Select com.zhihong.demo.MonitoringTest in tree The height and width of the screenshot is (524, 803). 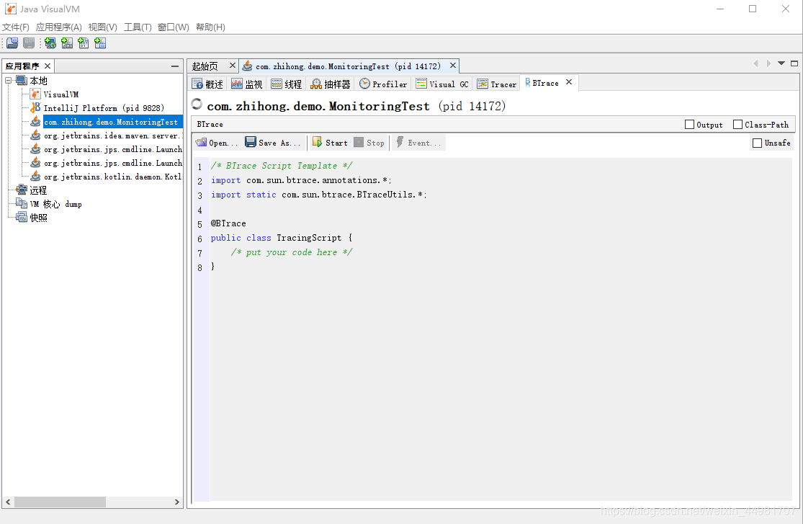tap(111, 122)
